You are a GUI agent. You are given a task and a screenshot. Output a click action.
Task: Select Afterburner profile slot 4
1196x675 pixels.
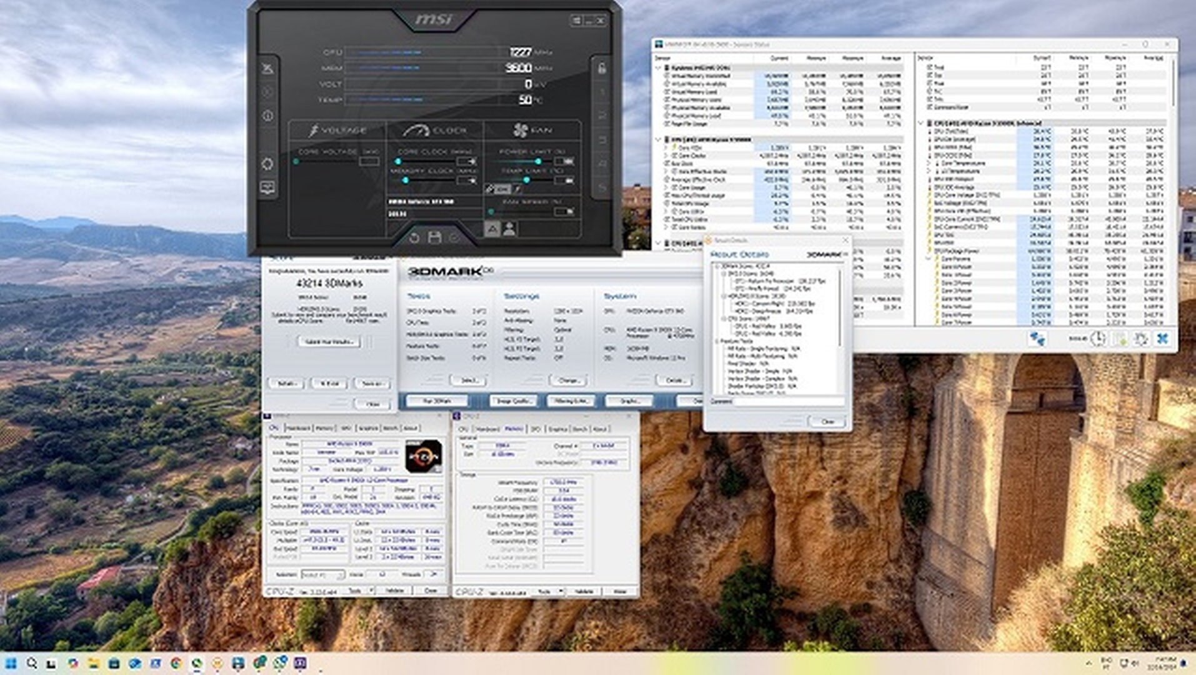pos(602,163)
